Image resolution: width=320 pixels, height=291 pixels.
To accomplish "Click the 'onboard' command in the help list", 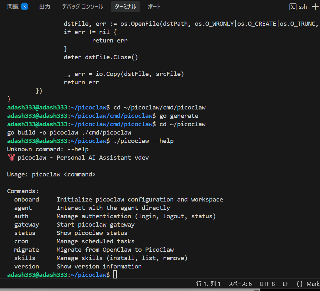I will click(26, 199).
